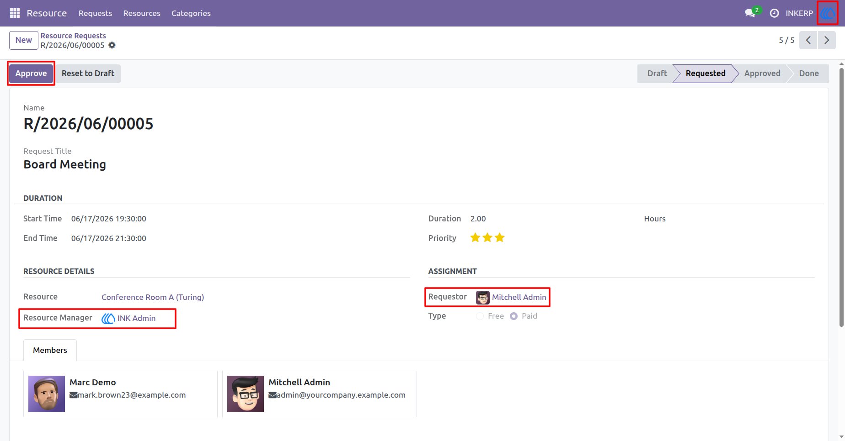Click the Approve button
The height and width of the screenshot is (441, 845).
pyautogui.click(x=31, y=73)
